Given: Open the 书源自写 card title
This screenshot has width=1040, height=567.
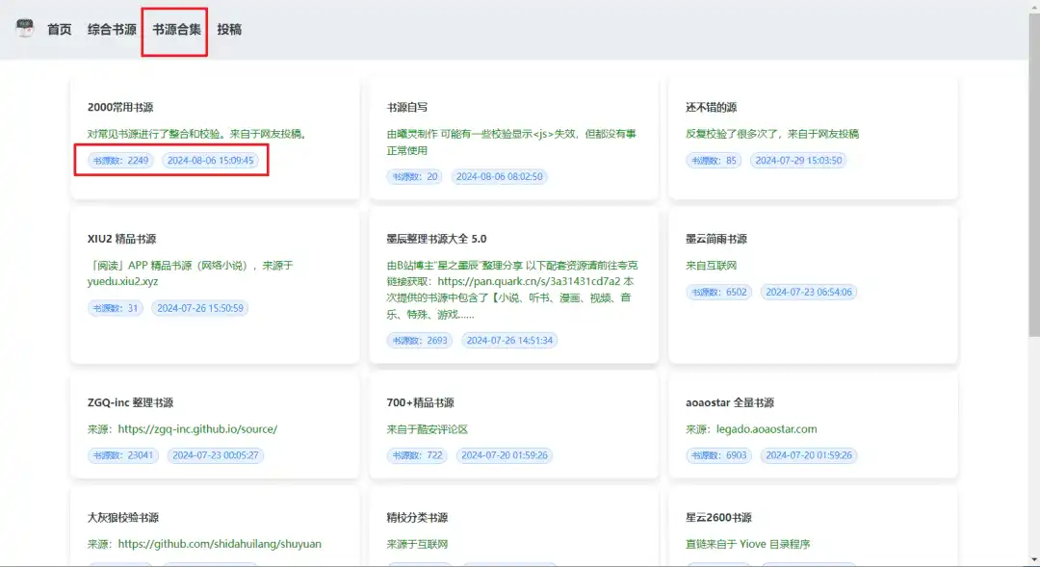Looking at the screenshot, I should 407,108.
